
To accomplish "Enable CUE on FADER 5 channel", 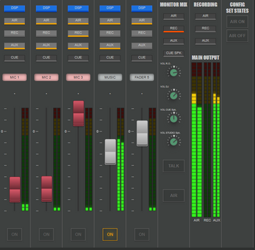I will click(142, 58).
